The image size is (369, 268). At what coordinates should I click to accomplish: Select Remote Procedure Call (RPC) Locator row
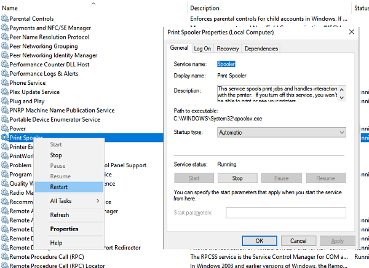57,266
